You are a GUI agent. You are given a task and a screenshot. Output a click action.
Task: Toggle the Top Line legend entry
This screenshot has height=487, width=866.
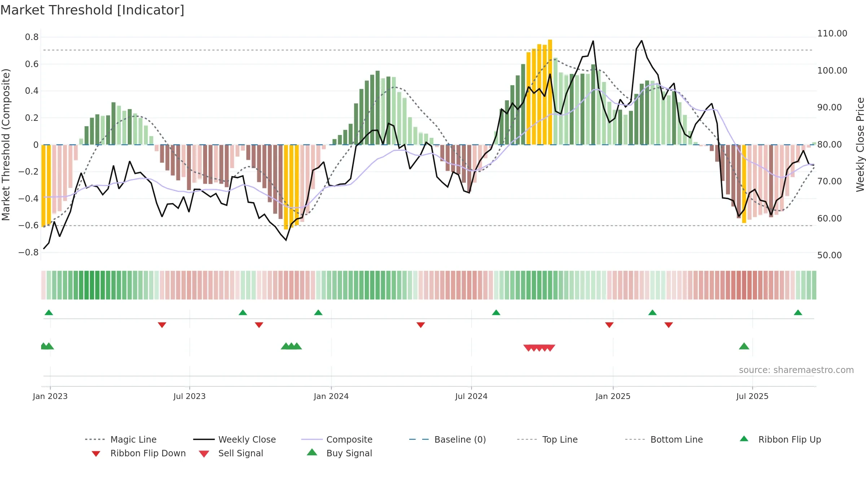(547, 439)
